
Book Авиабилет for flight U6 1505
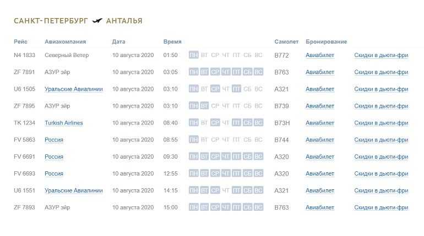point(320,89)
